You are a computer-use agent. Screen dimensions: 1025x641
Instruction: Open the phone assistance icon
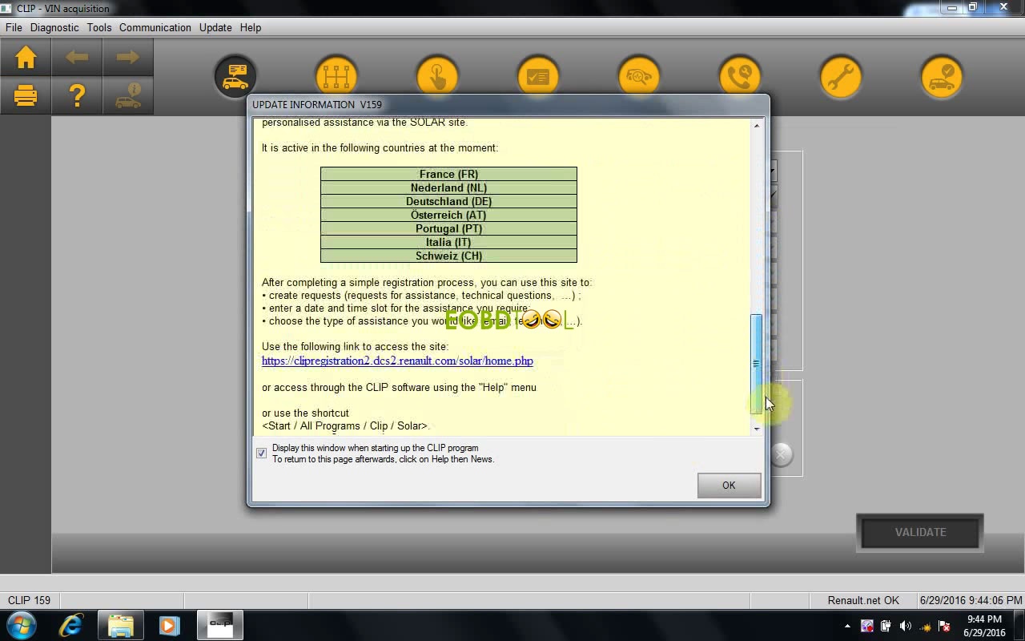739,76
